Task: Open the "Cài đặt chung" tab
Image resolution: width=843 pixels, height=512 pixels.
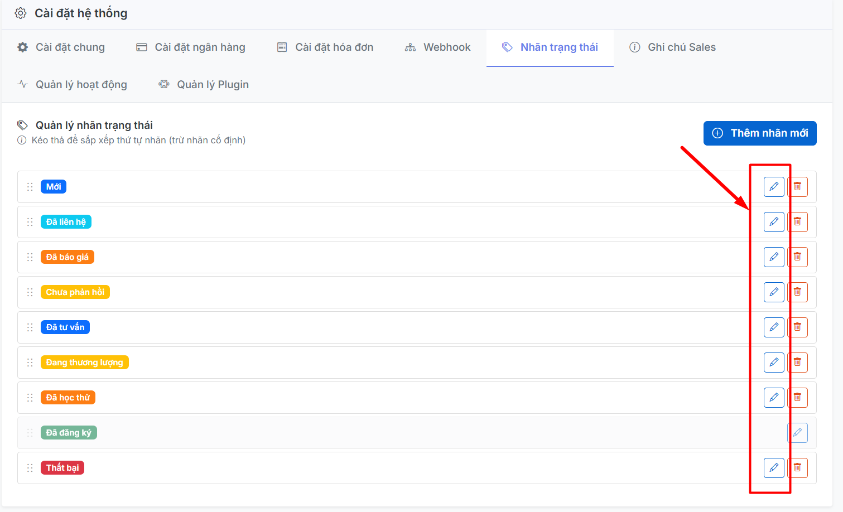Action: 61,47
